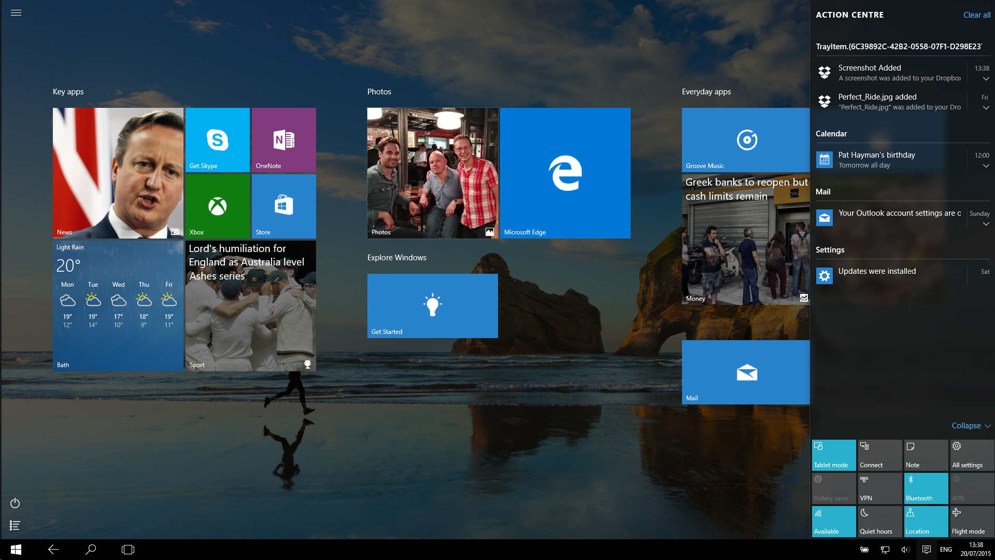Click the Dropbox icon for Perfect_Ride.jpg added
The height and width of the screenshot is (560, 995).
[825, 102]
